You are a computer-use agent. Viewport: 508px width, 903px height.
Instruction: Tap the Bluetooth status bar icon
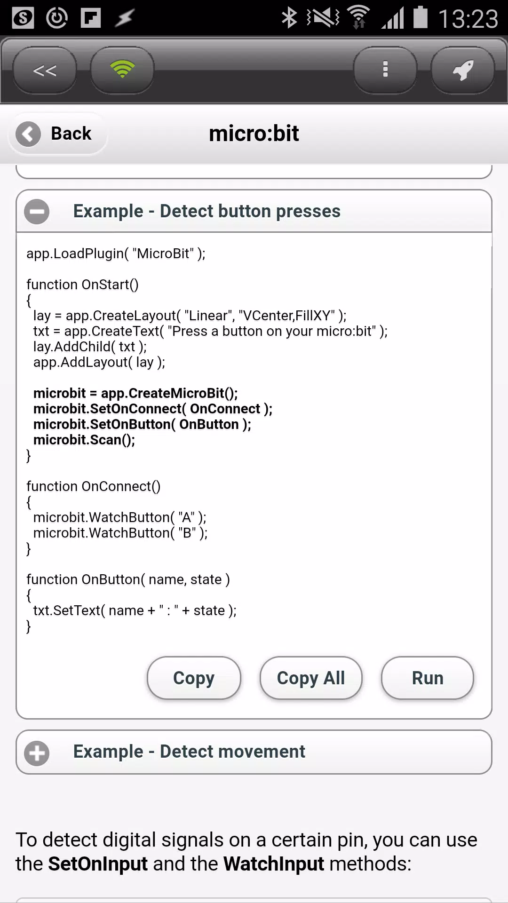click(289, 18)
